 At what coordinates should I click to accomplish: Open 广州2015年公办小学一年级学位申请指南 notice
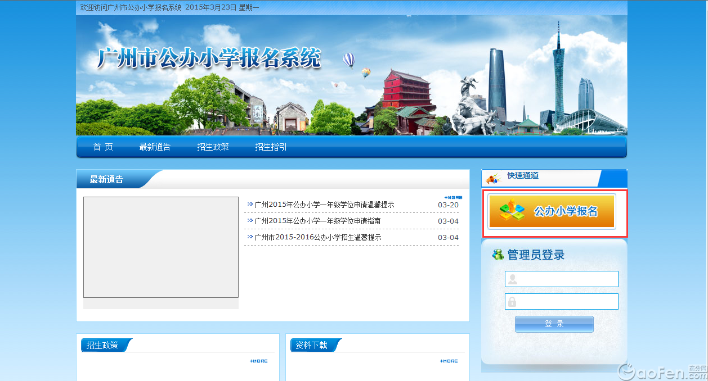point(317,221)
